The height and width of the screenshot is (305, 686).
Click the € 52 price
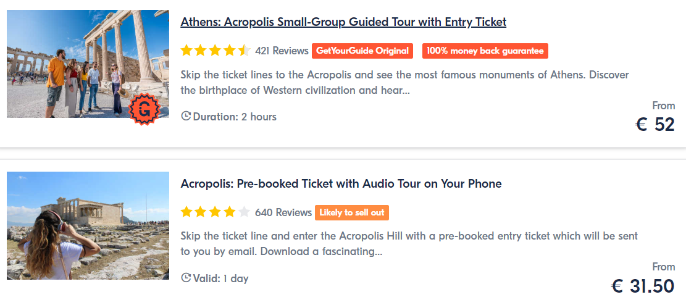click(x=655, y=125)
